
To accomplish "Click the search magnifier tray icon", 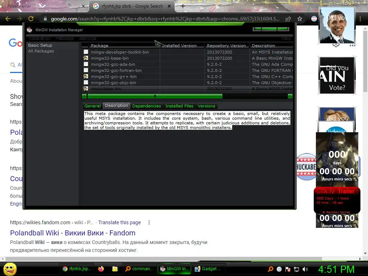I will pos(270,269).
